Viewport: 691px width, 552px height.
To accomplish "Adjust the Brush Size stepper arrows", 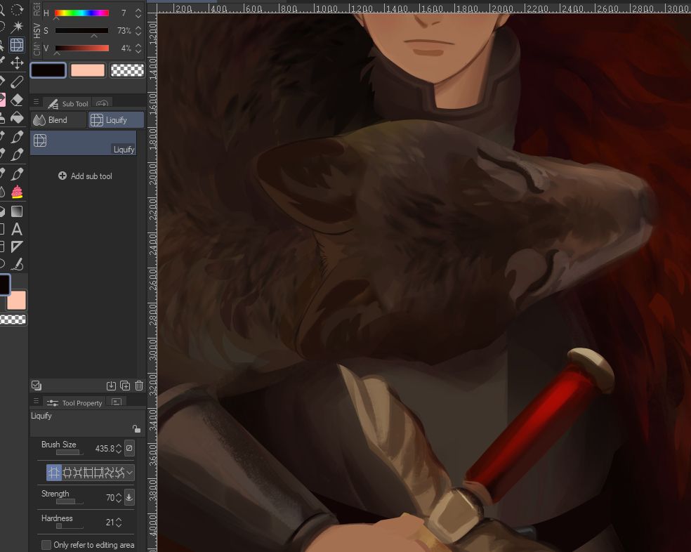I will (119, 448).
